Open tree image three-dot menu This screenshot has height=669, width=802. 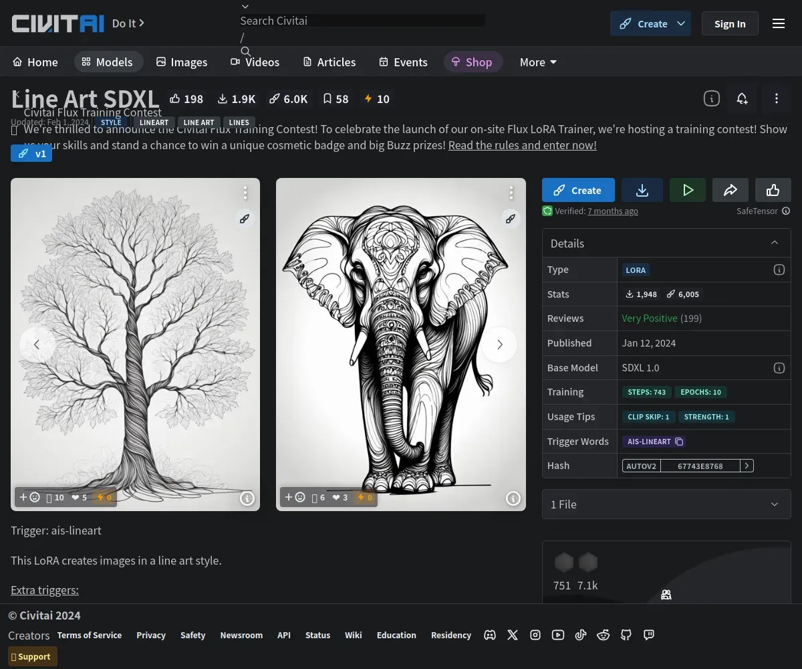click(245, 193)
